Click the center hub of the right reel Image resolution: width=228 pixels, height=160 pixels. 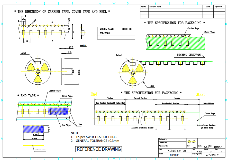132,73
